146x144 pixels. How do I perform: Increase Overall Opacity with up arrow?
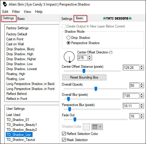point(142,84)
